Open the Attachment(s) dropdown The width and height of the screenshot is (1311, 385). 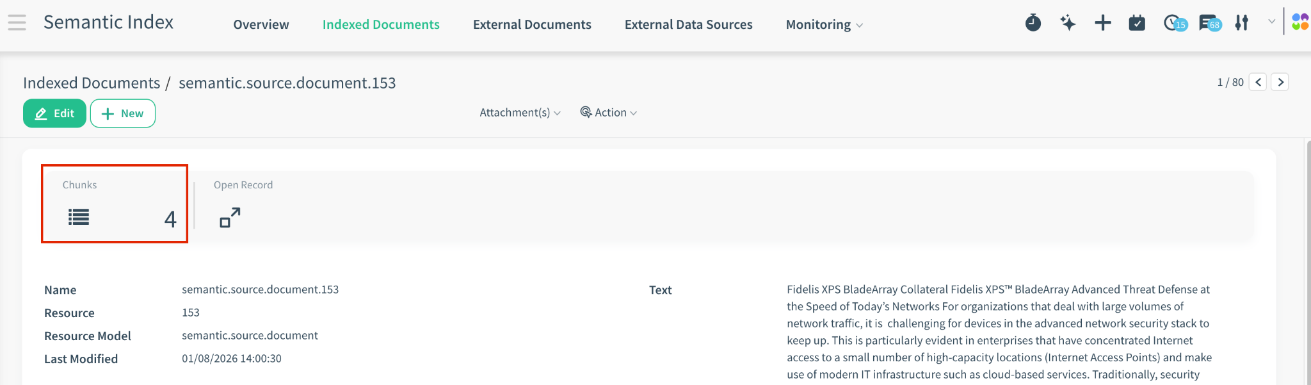point(520,113)
